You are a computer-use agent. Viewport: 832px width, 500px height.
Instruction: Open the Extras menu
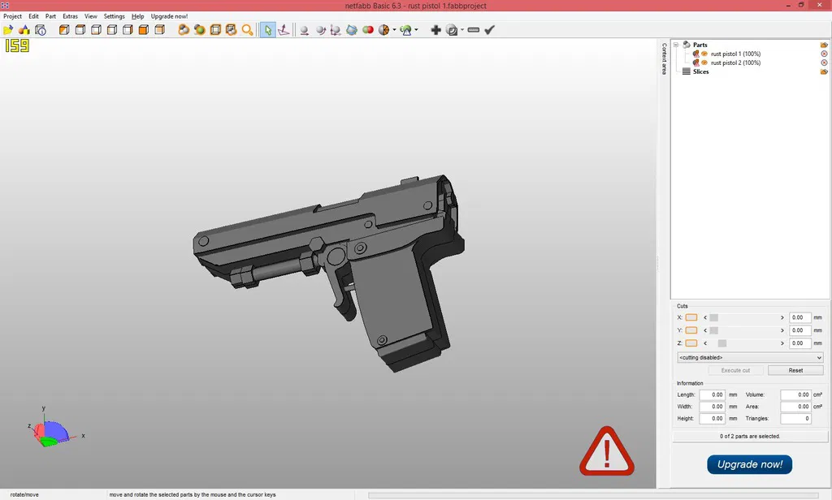tap(70, 15)
